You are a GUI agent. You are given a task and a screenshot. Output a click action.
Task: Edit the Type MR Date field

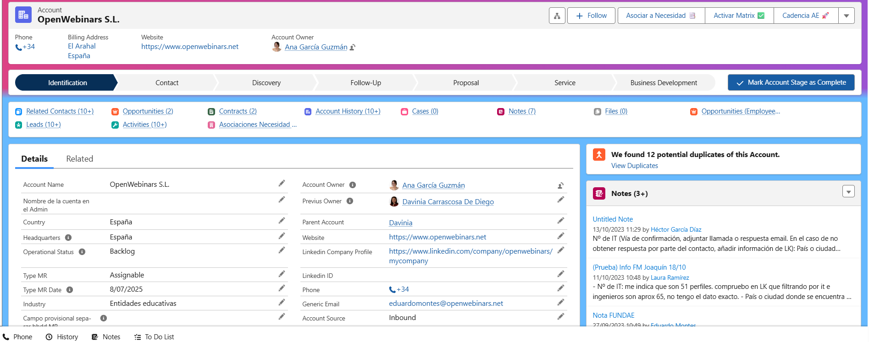coord(282,288)
